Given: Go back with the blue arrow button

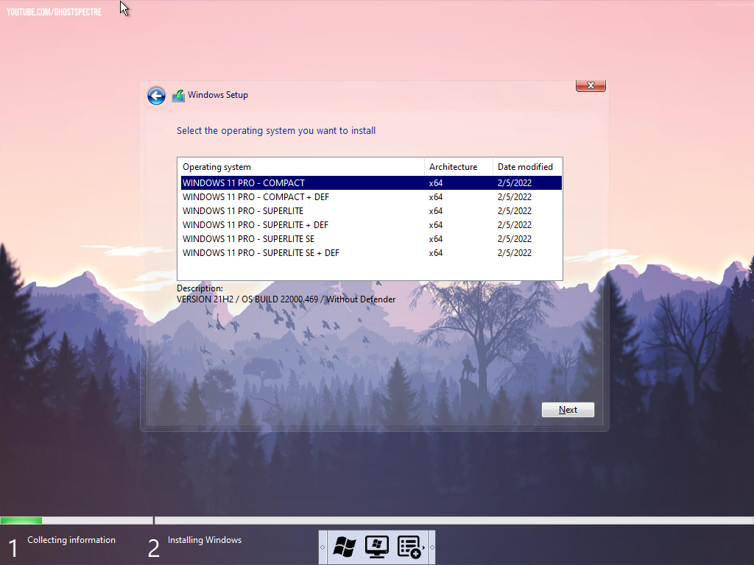Looking at the screenshot, I should (156, 96).
